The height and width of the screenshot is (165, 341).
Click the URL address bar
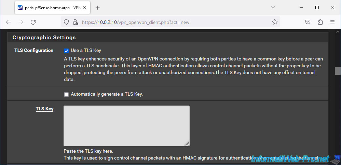170,22
